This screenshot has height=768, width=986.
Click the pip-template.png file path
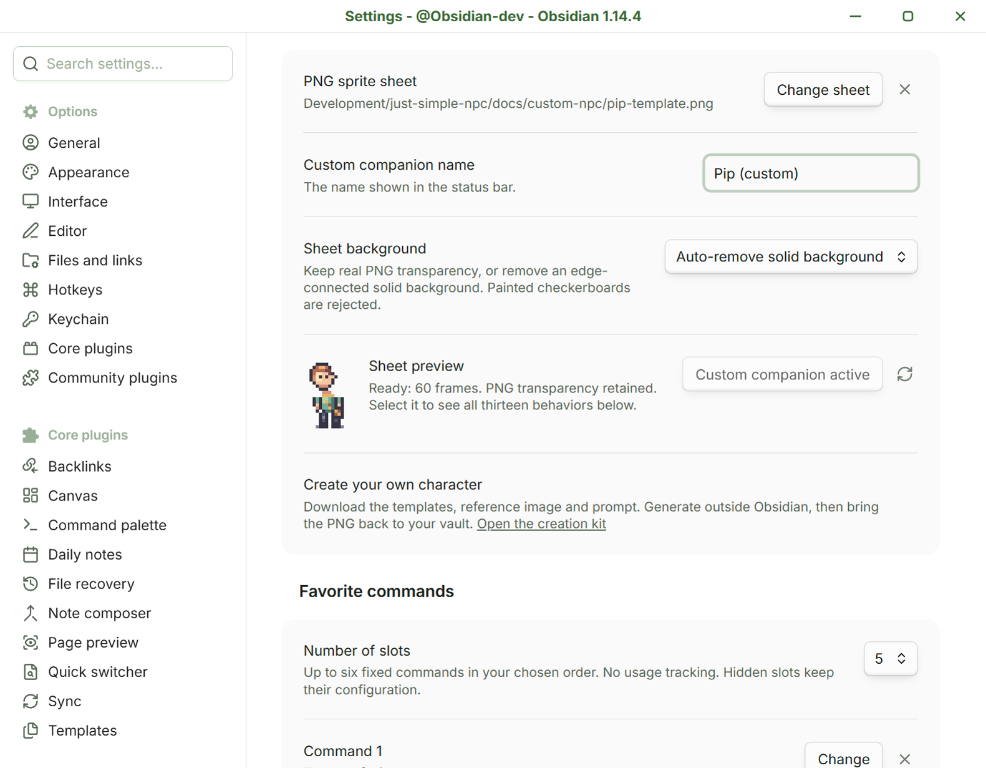pyautogui.click(x=508, y=104)
